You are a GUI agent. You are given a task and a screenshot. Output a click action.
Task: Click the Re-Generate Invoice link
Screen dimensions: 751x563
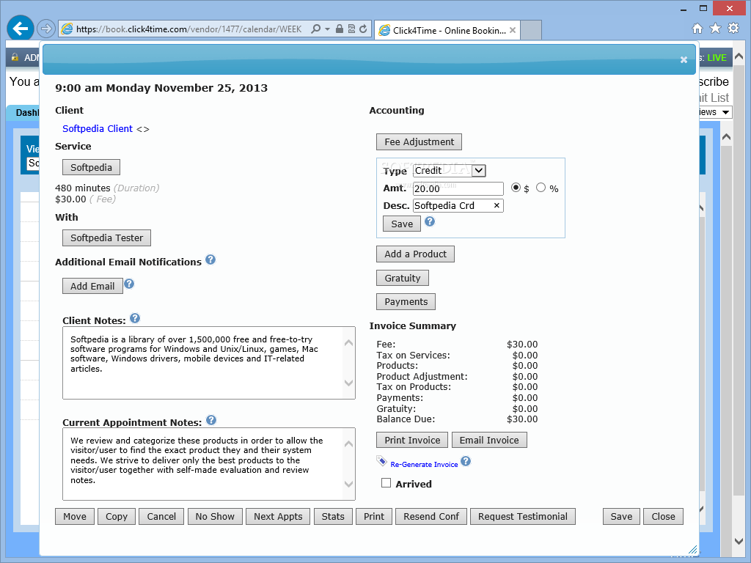[424, 464]
